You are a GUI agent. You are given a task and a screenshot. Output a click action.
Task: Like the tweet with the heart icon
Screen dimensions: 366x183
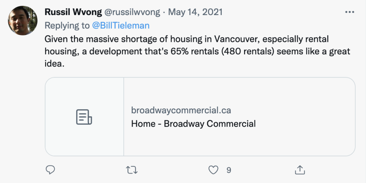pyautogui.click(x=213, y=170)
